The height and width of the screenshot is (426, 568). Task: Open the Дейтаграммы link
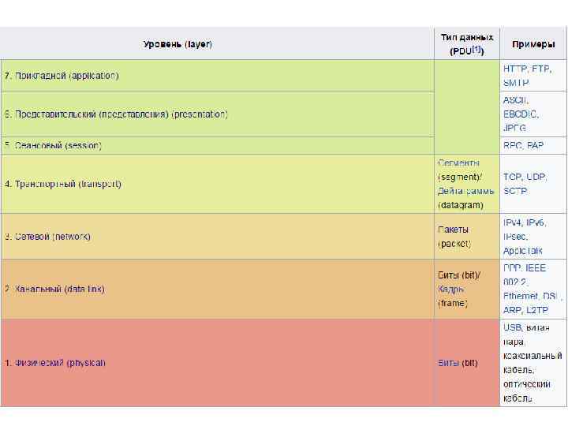pos(465,191)
